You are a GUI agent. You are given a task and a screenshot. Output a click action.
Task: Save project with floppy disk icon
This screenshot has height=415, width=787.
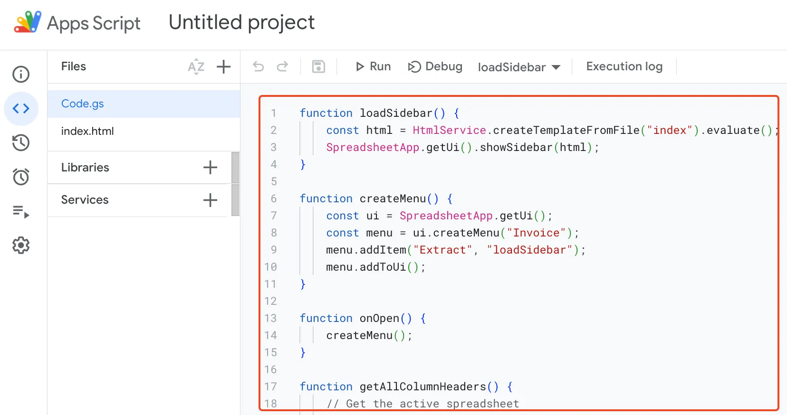tap(318, 66)
